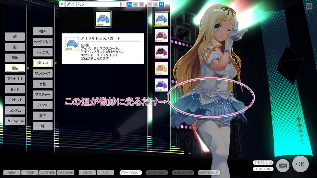Screen dimensions: 317x178
Task: Toggle the And search mode button
Action: (x=130, y=4)
